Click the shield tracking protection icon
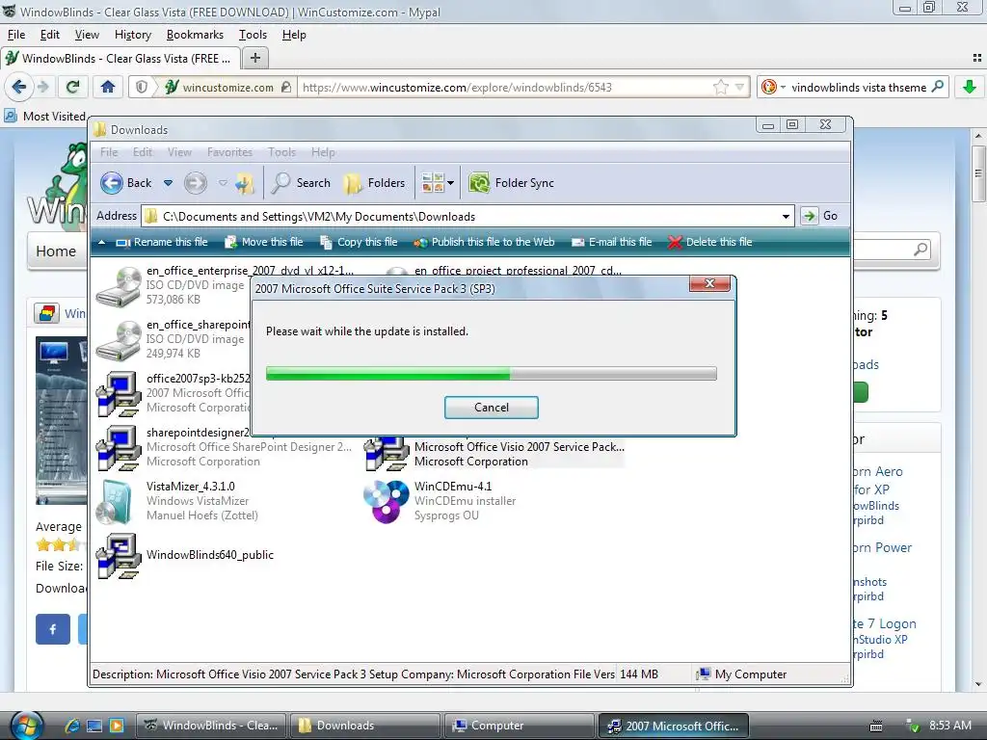 coord(142,87)
